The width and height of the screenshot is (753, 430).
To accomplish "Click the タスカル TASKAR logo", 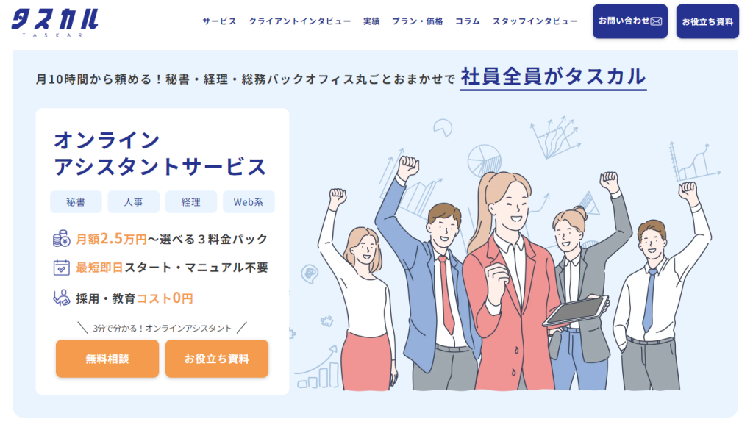I will pyautogui.click(x=54, y=23).
